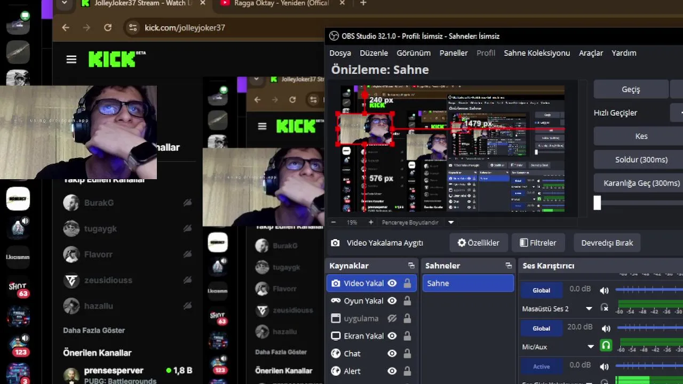Click the white transition T-bar slider handle

[x=597, y=203]
